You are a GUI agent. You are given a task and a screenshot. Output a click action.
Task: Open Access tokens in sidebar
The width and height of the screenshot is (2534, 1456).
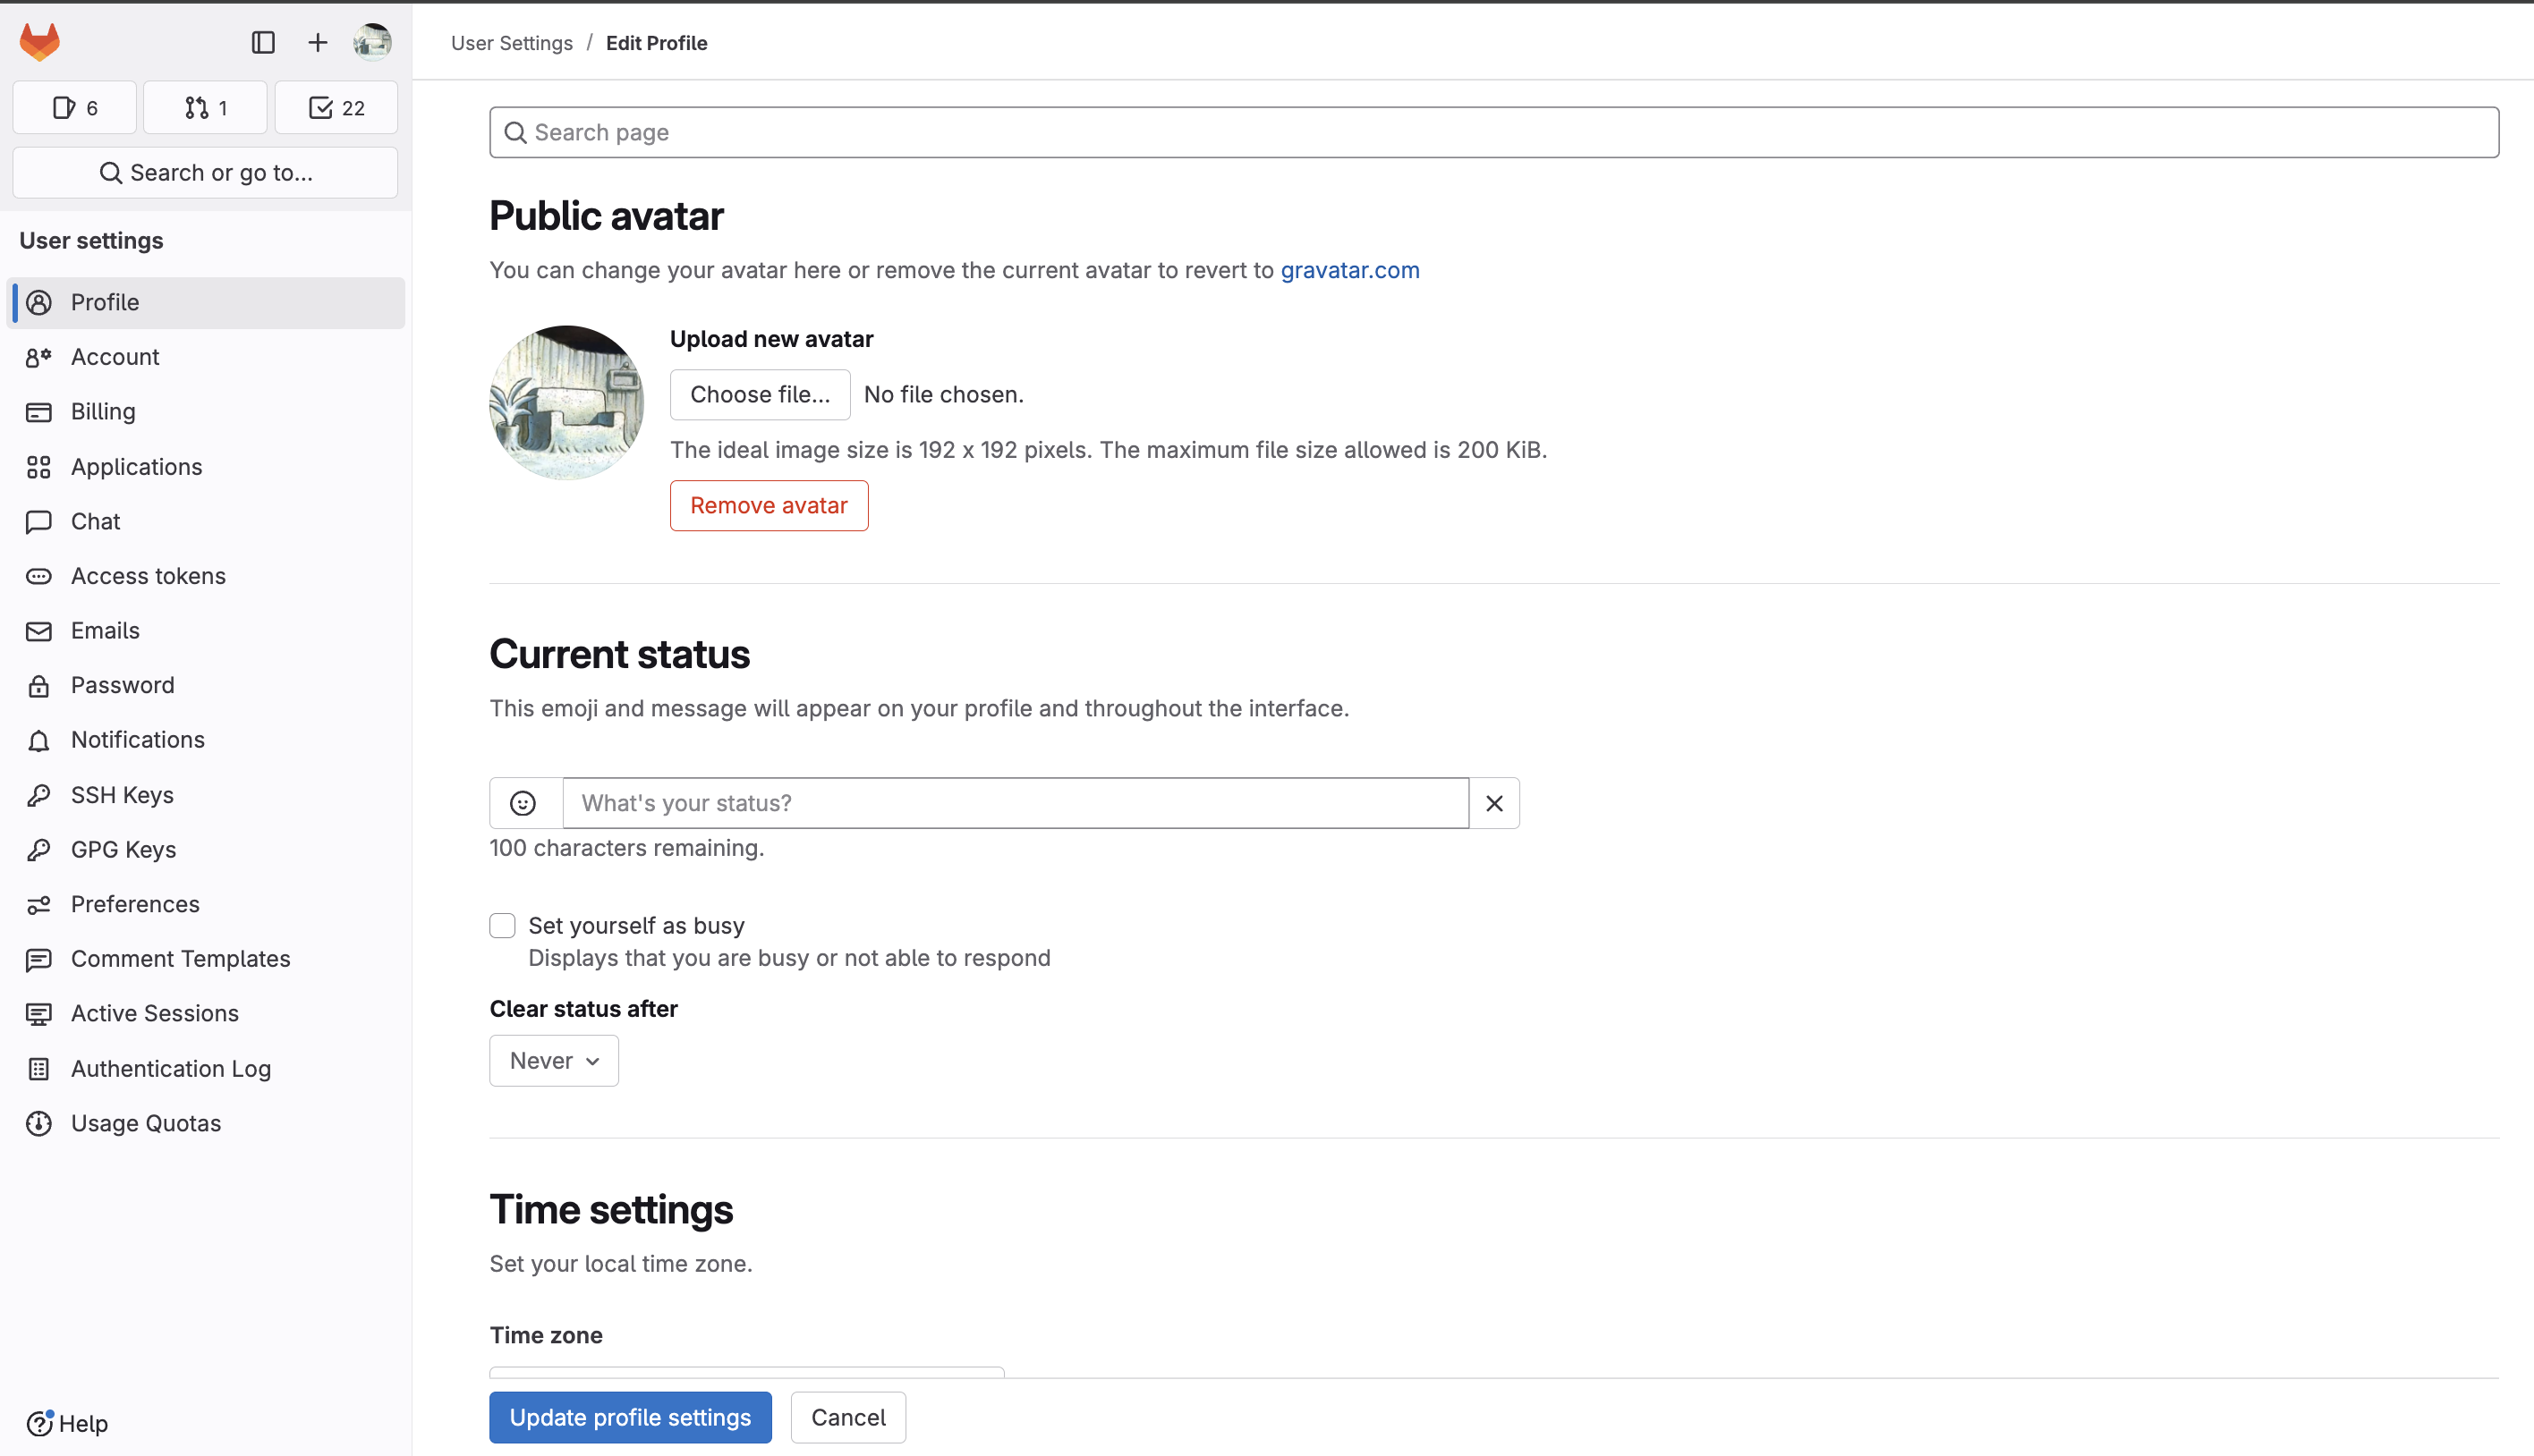click(148, 576)
